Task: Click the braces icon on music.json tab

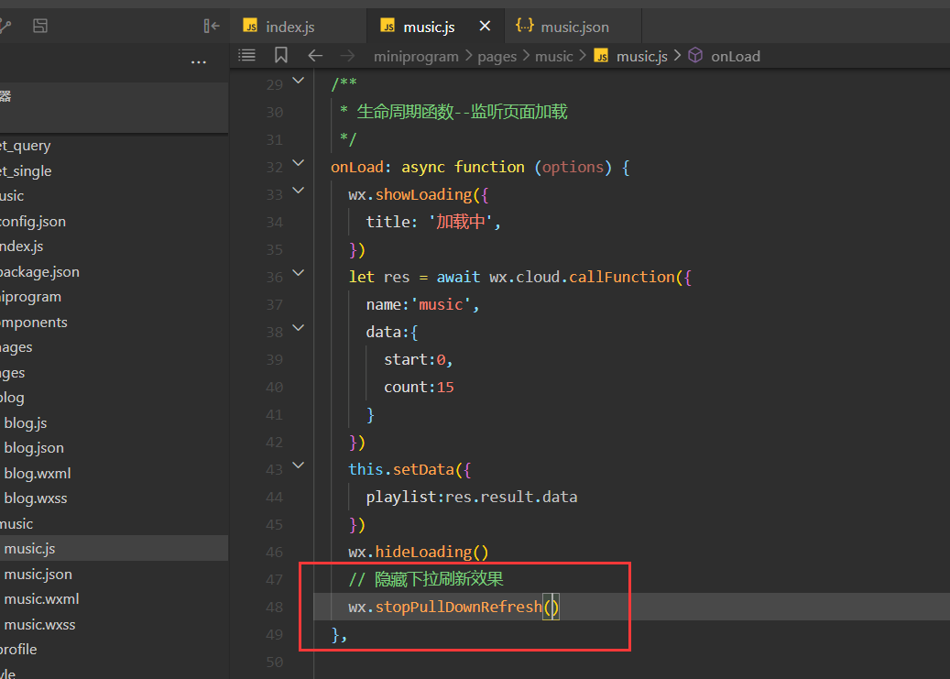Action: (525, 25)
